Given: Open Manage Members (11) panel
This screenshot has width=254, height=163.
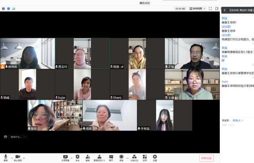Looking at the screenshot, I should [x=99, y=157].
